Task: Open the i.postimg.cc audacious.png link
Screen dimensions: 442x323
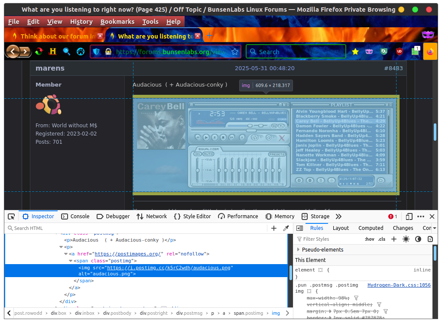Action: tap(169, 268)
